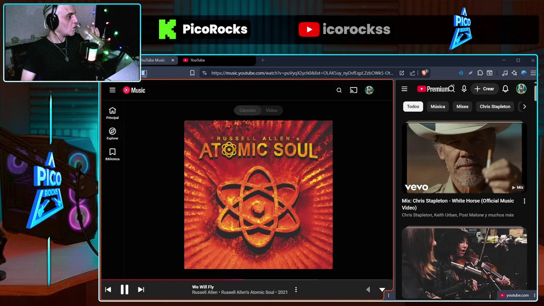Open browser extensions puzzle icon
The image size is (544, 306).
480,73
